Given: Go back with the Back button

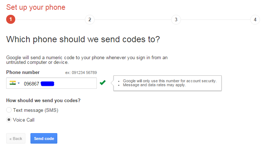Looking at the screenshot, I should (x=16, y=139).
